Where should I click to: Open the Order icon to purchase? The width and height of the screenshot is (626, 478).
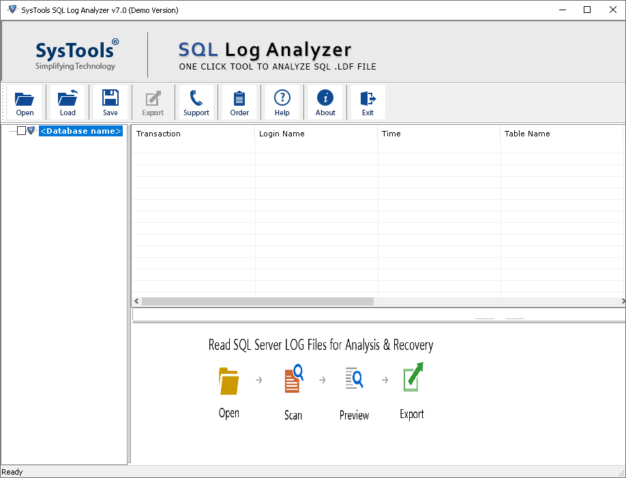[x=239, y=102]
